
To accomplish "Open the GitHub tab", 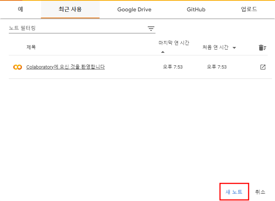I will click(x=196, y=9).
